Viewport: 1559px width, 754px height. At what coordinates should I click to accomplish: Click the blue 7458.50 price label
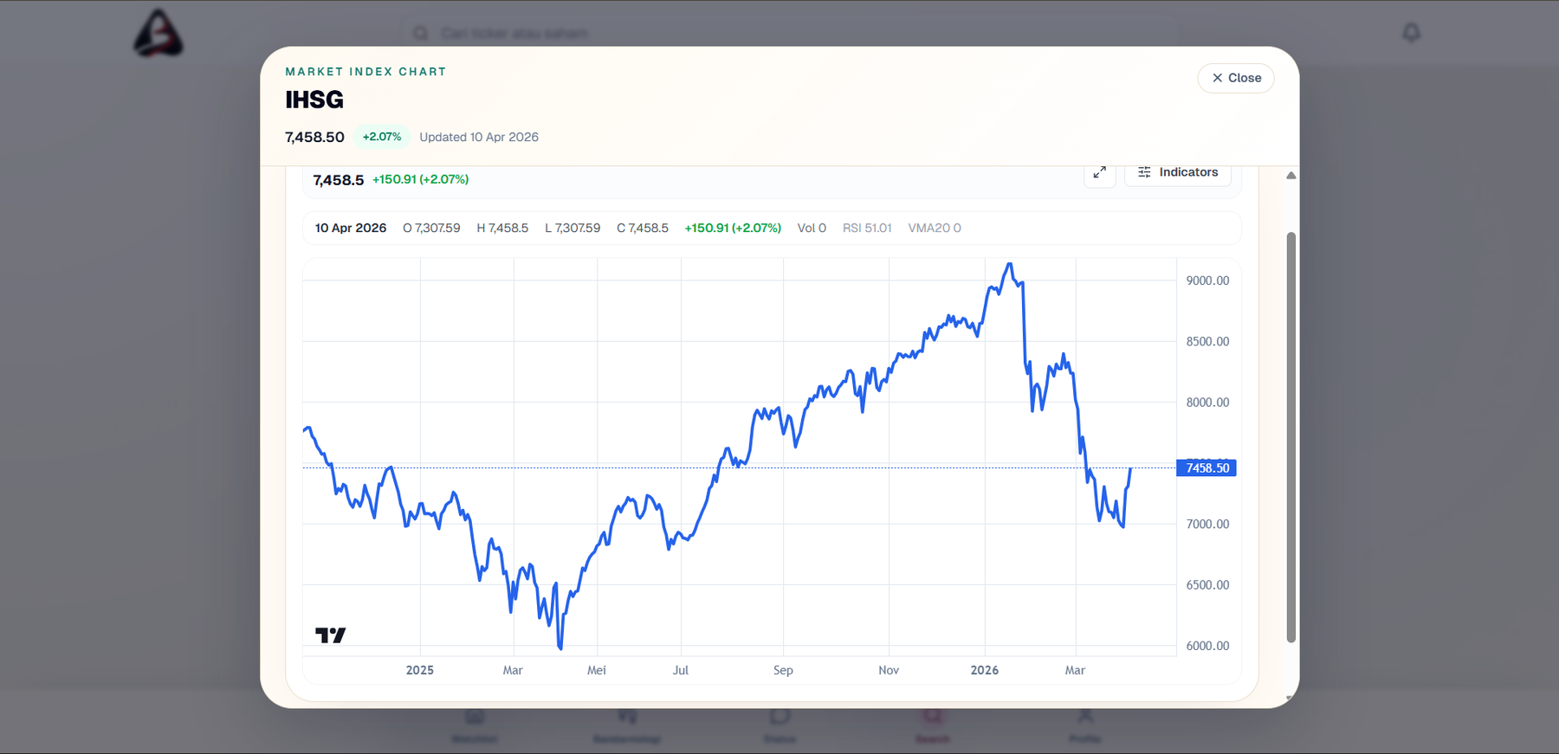click(x=1206, y=468)
